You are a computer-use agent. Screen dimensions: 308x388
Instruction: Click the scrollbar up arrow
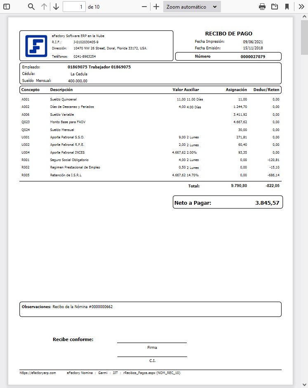pyautogui.click(x=304, y=16)
